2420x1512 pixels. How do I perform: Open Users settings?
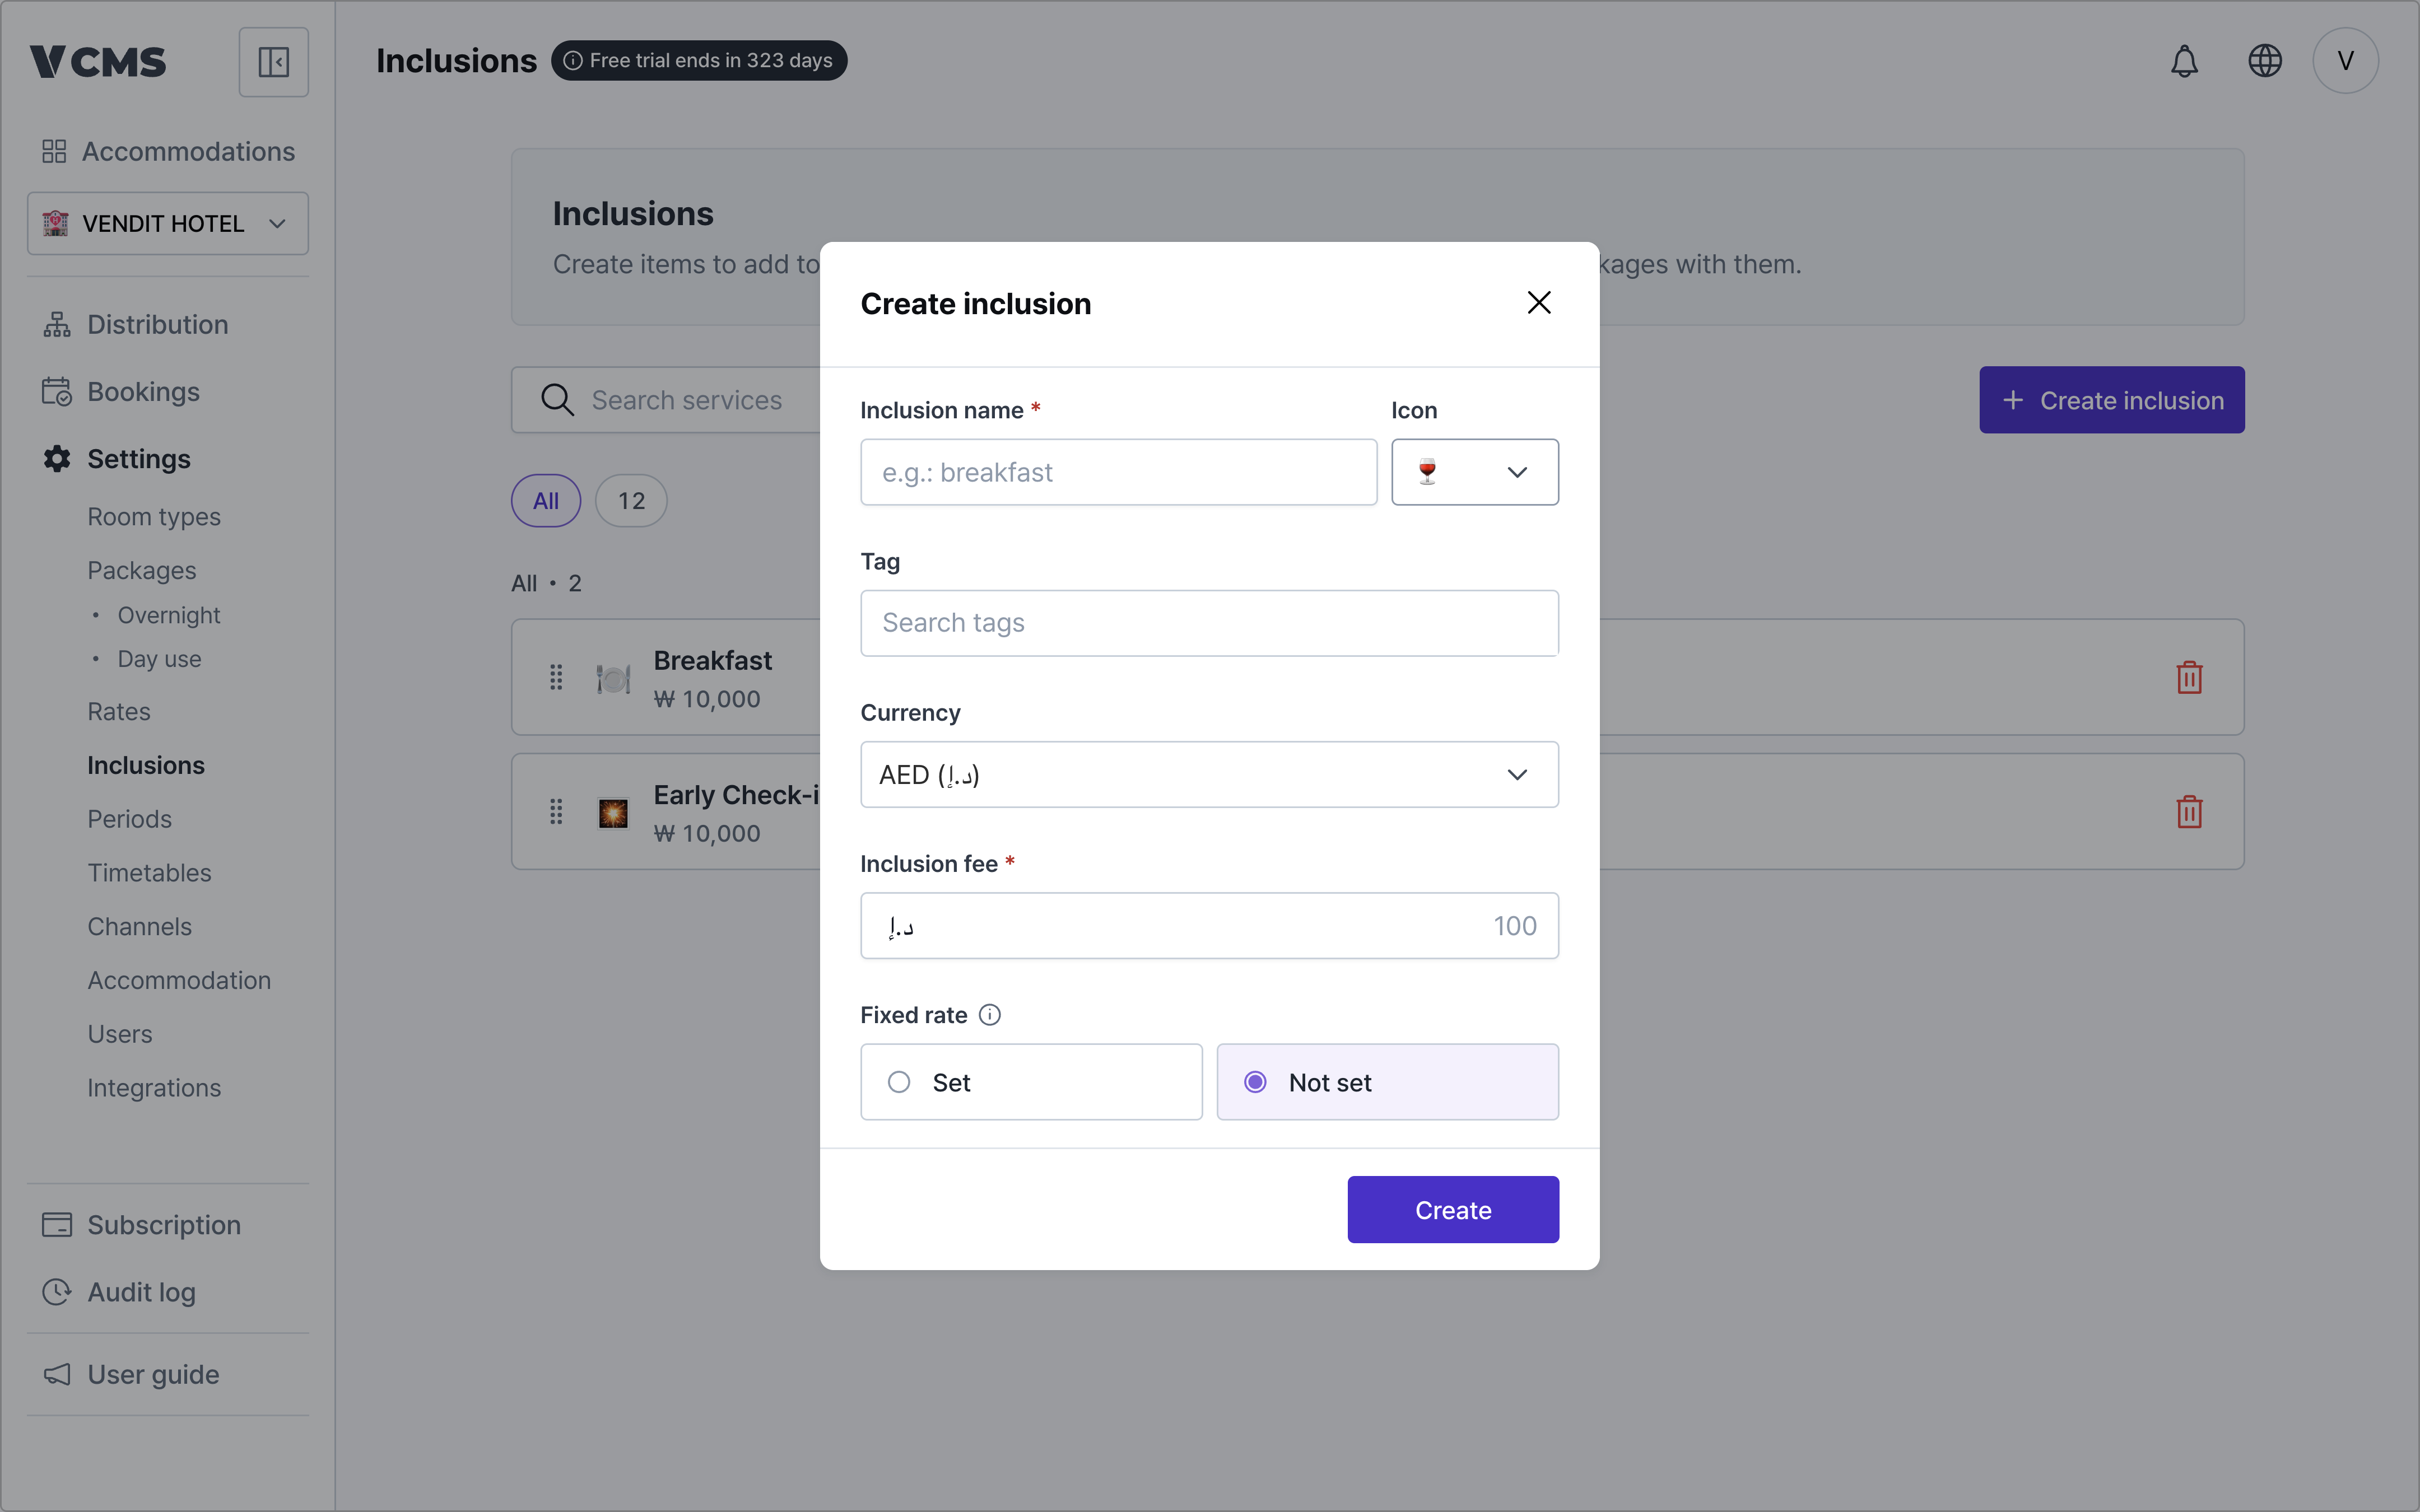coord(120,1034)
